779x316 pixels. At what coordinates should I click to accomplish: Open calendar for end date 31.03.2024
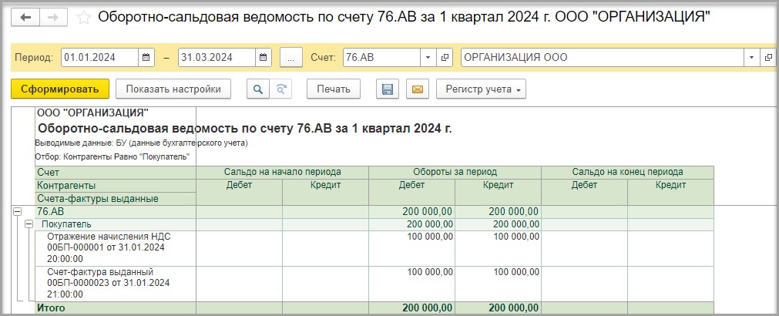264,57
